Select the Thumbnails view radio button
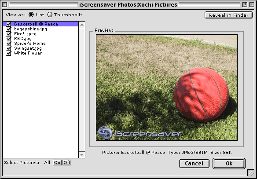Image resolution: width=257 pixels, height=179 pixels. 50,15
